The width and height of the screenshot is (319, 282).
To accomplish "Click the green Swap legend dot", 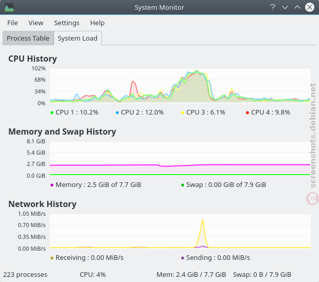I will pyautogui.click(x=183, y=185).
